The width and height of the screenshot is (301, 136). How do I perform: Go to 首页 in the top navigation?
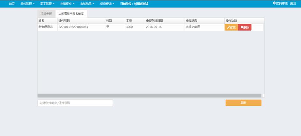[12, 4]
